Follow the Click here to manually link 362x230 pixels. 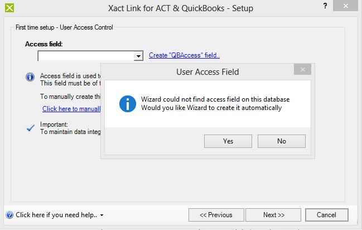click(71, 109)
